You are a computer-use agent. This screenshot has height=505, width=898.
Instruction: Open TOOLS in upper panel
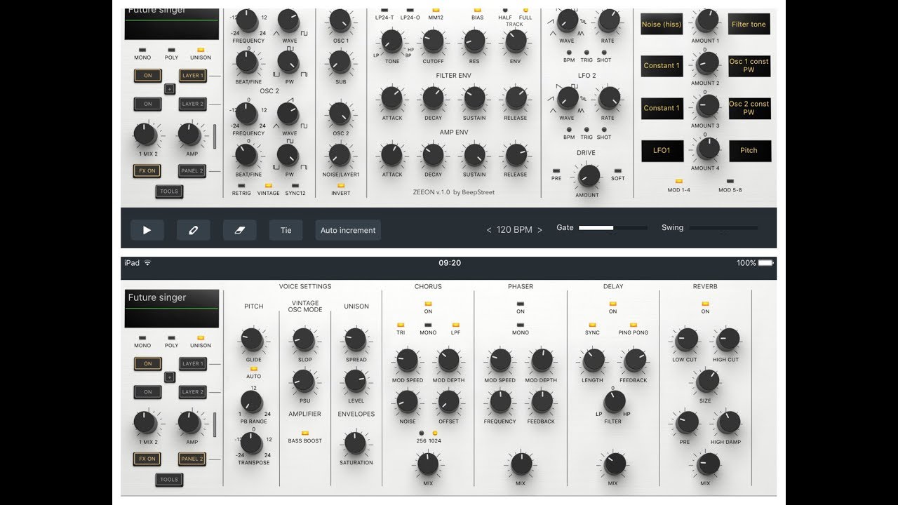(x=169, y=191)
